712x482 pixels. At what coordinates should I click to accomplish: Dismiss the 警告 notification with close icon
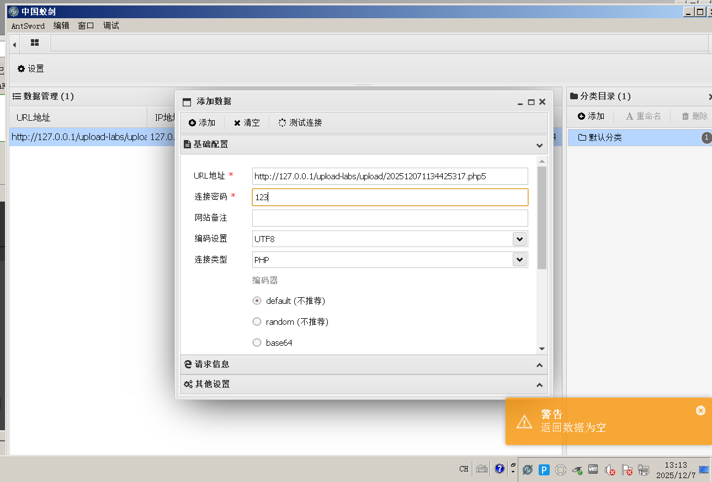point(700,410)
